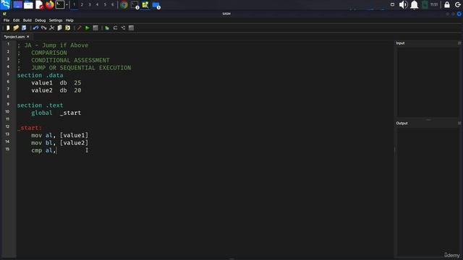Open the Debug menu
Viewport: 463px width, 260px height.
click(41, 20)
